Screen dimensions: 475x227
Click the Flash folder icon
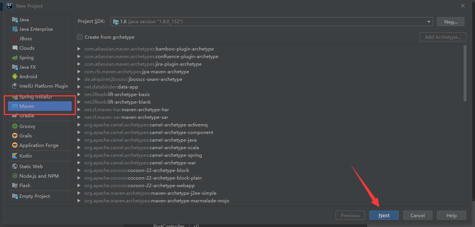(x=15, y=186)
